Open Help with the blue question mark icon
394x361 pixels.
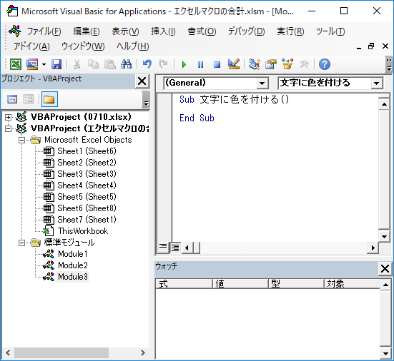point(325,64)
